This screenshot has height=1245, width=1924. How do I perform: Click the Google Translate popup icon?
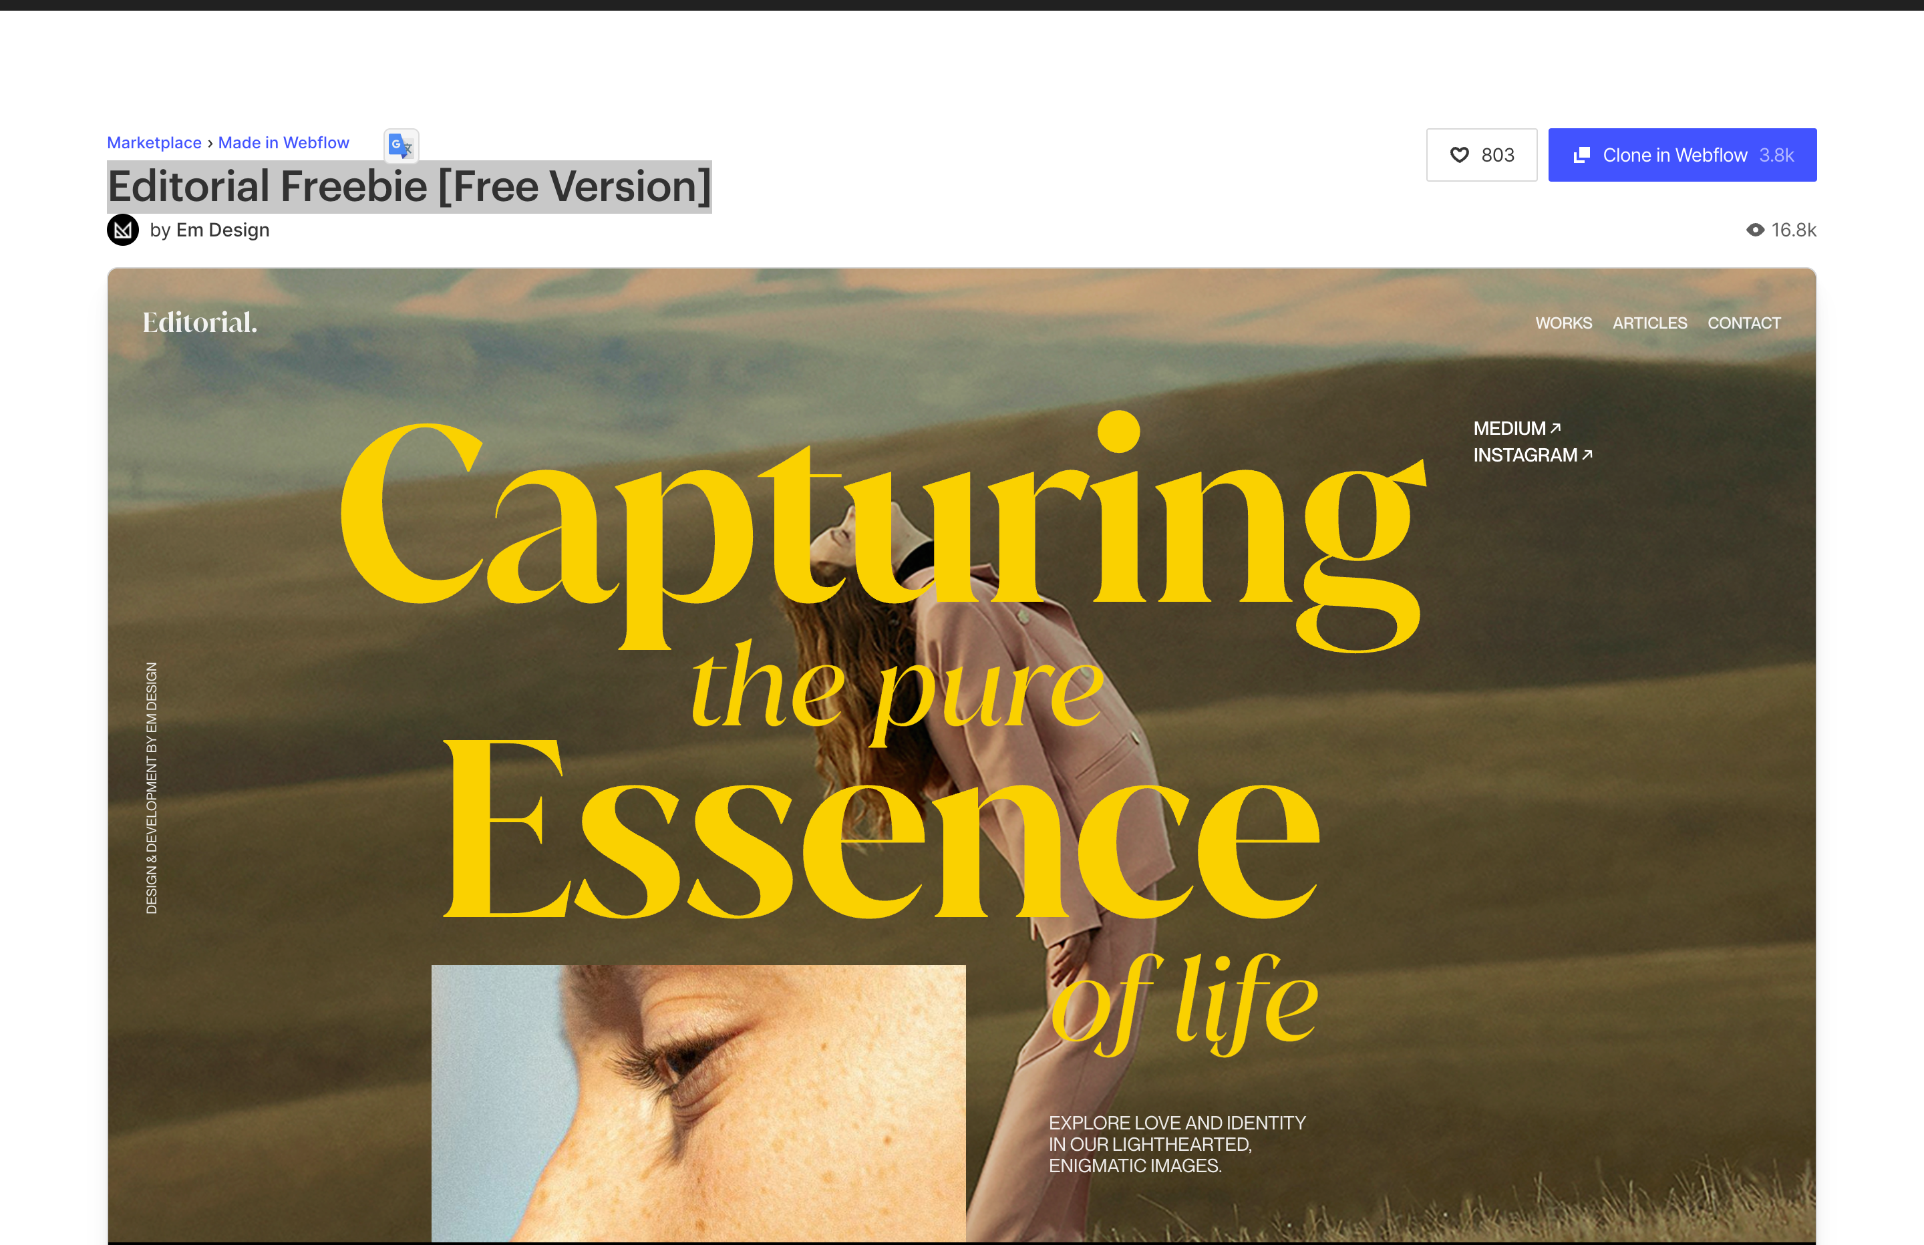coord(401,146)
